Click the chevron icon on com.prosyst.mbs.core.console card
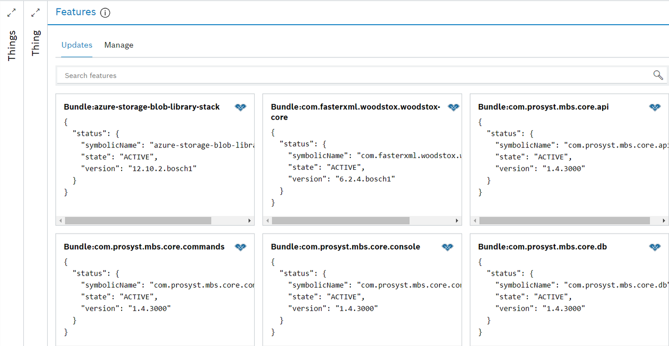This screenshot has height=346, width=669. click(x=447, y=247)
